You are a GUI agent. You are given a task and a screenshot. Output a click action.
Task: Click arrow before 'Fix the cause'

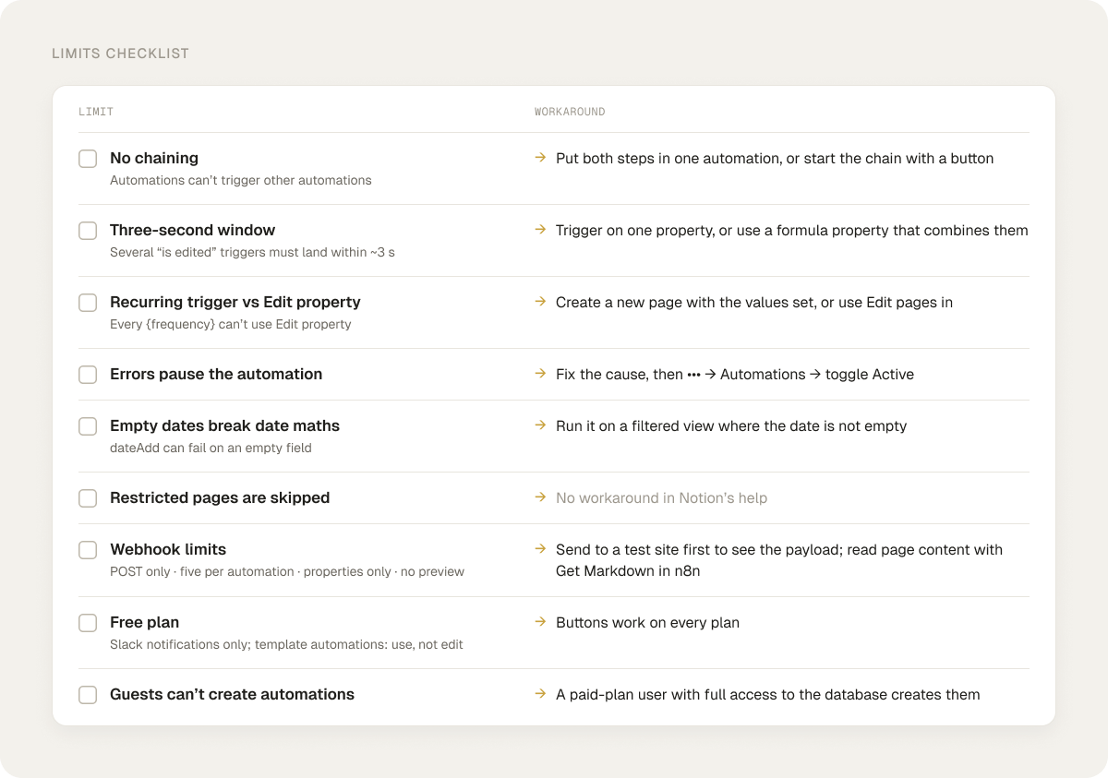pos(540,374)
